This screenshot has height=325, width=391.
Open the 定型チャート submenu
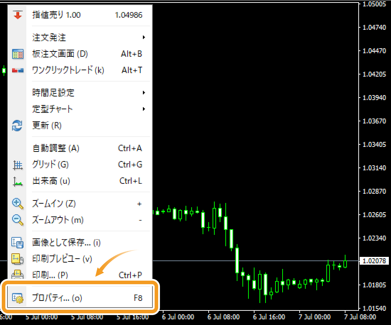[x=80, y=109]
